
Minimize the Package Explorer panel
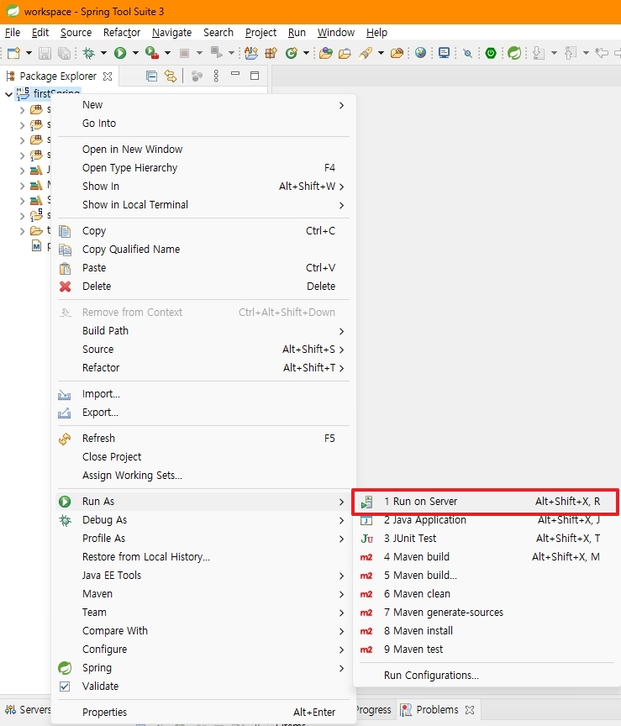click(235, 74)
